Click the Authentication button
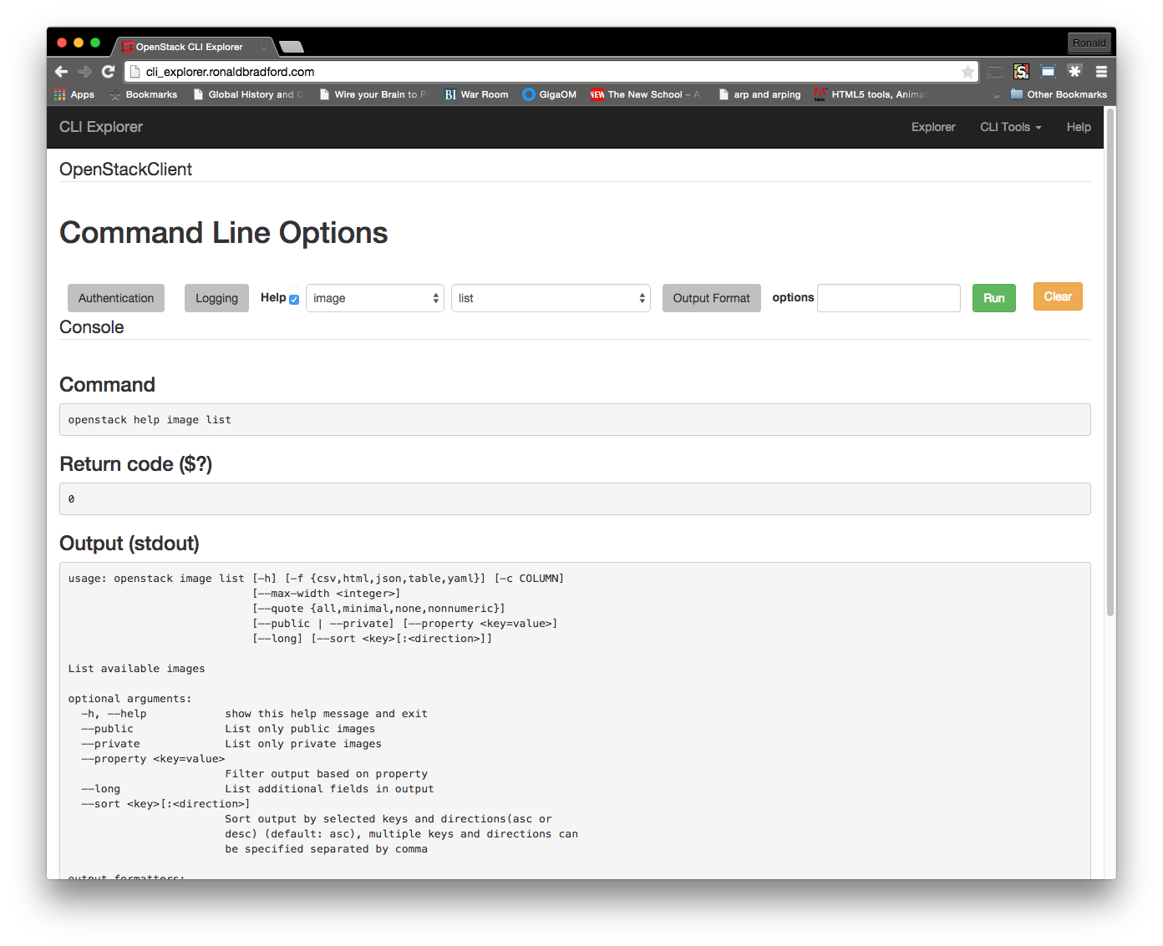1163x946 pixels. pyautogui.click(x=116, y=298)
